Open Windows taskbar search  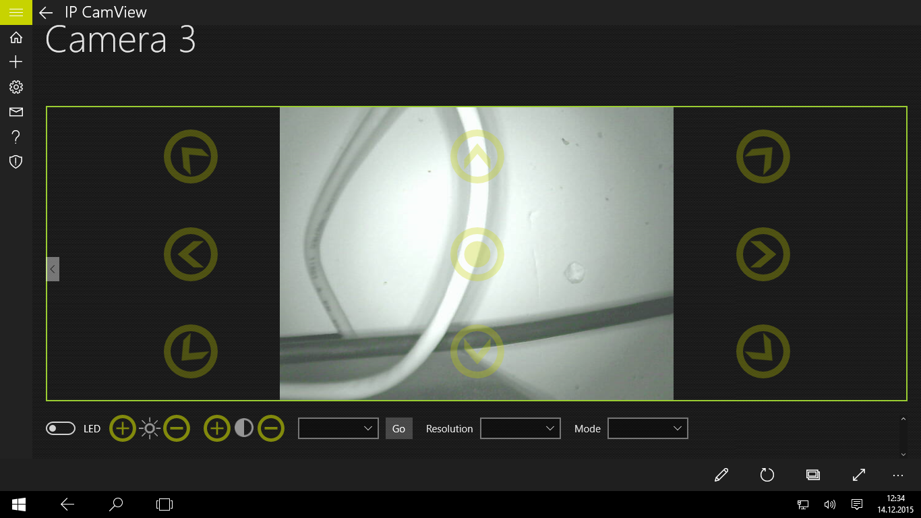[116, 504]
